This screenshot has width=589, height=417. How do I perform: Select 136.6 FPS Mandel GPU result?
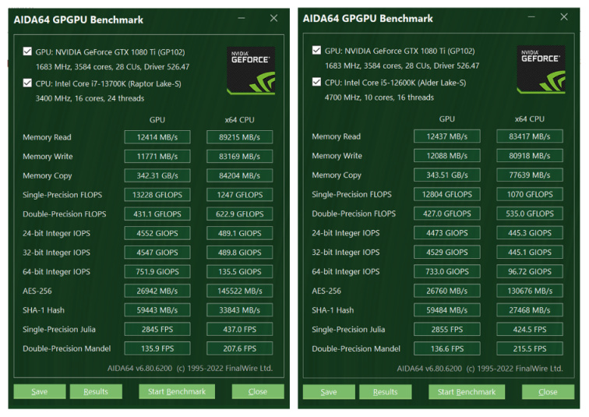click(447, 348)
